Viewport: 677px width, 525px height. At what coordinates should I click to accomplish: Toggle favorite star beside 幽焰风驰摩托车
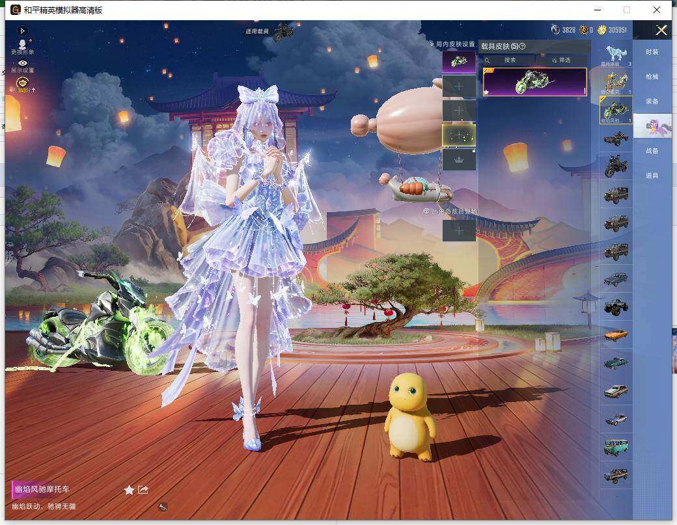click(x=129, y=490)
